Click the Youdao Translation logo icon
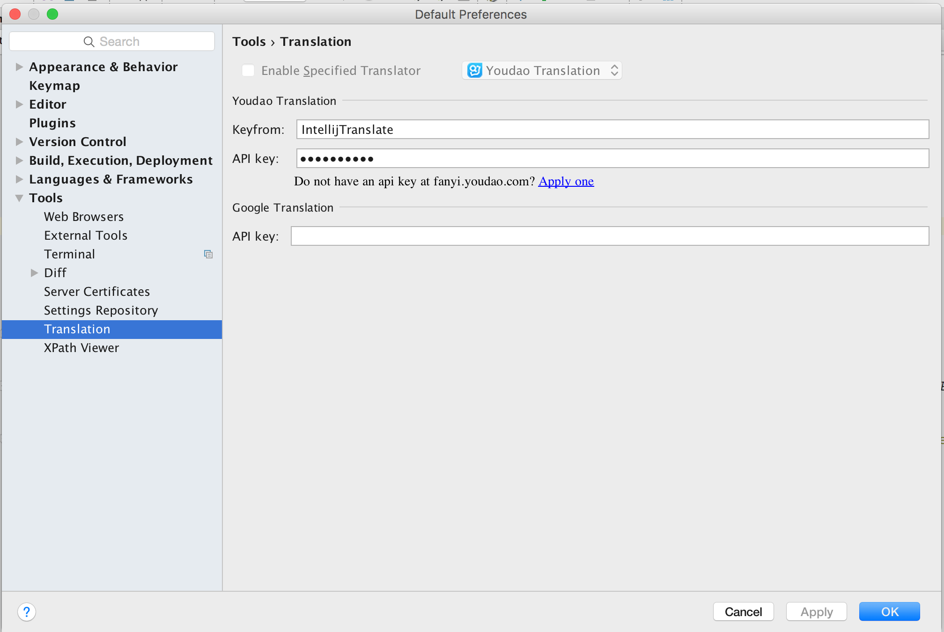Screen dimensions: 944x632 tap(474, 71)
